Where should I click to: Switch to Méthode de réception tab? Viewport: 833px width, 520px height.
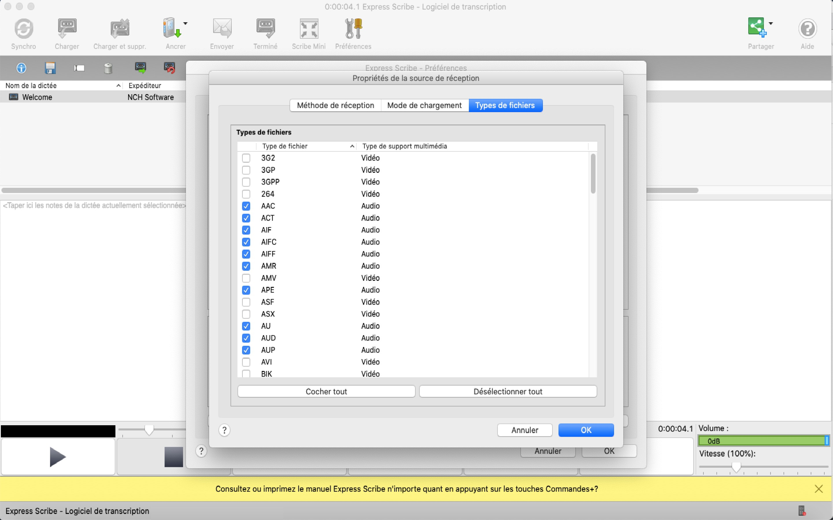tap(335, 105)
